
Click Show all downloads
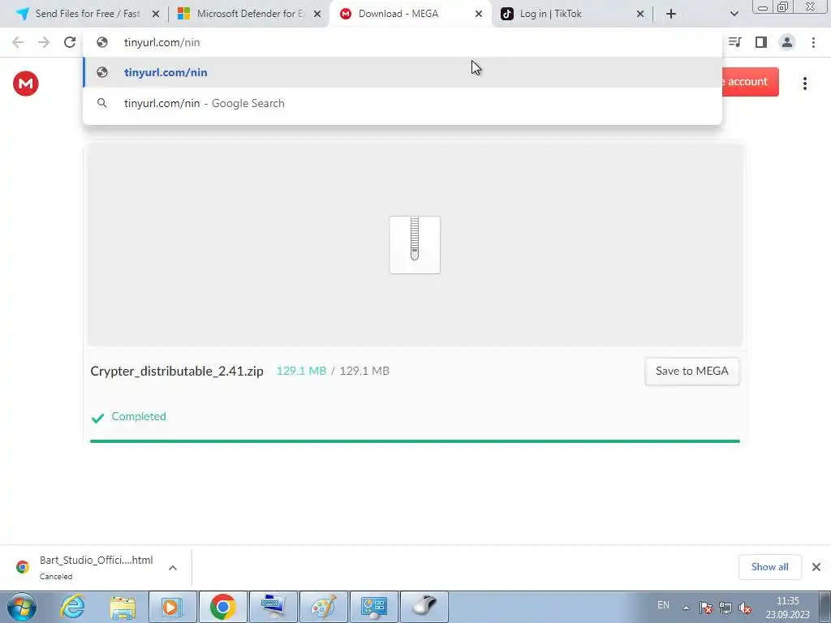click(769, 567)
